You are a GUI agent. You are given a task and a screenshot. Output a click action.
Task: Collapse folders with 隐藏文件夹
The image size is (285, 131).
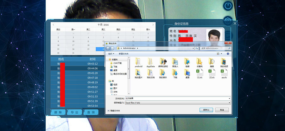coord(115,111)
